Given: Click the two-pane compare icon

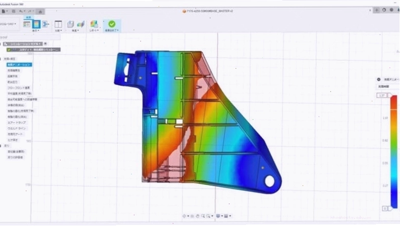Looking at the screenshot, I should 58,24.
